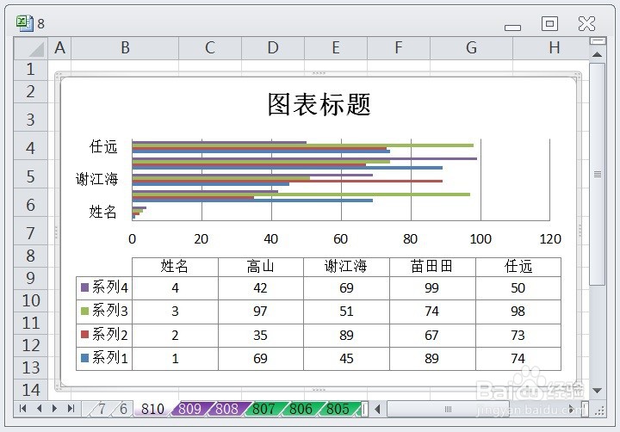Switch to sheet tab 805
The height and width of the screenshot is (432, 620).
click(x=338, y=409)
